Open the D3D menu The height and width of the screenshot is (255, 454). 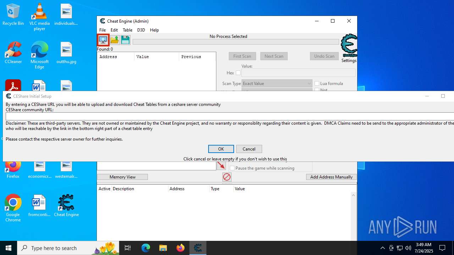(x=141, y=30)
